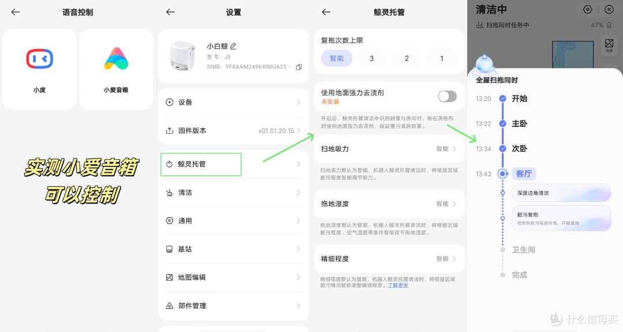Screen dimensions: 623x332
Task: Expand the 清洁 row chevron
Action: [x=298, y=193]
